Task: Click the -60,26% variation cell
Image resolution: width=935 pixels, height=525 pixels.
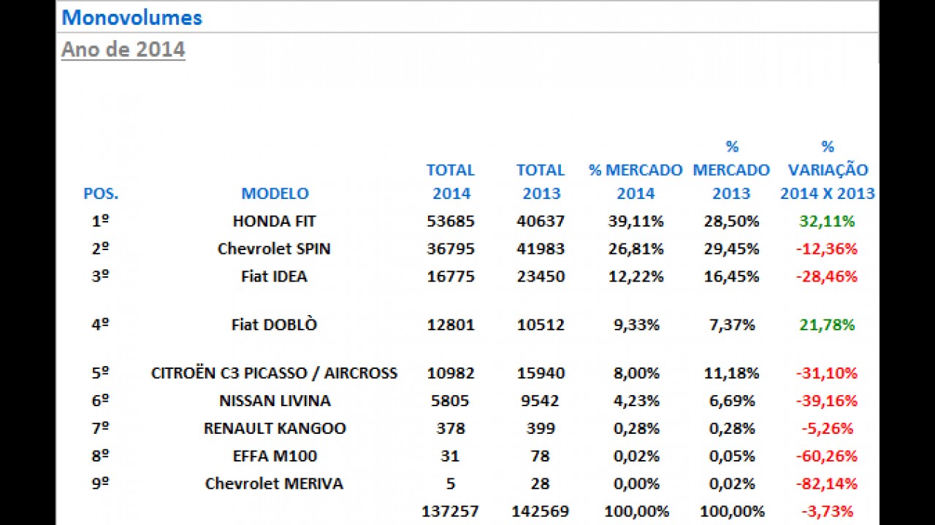Action: (827, 456)
